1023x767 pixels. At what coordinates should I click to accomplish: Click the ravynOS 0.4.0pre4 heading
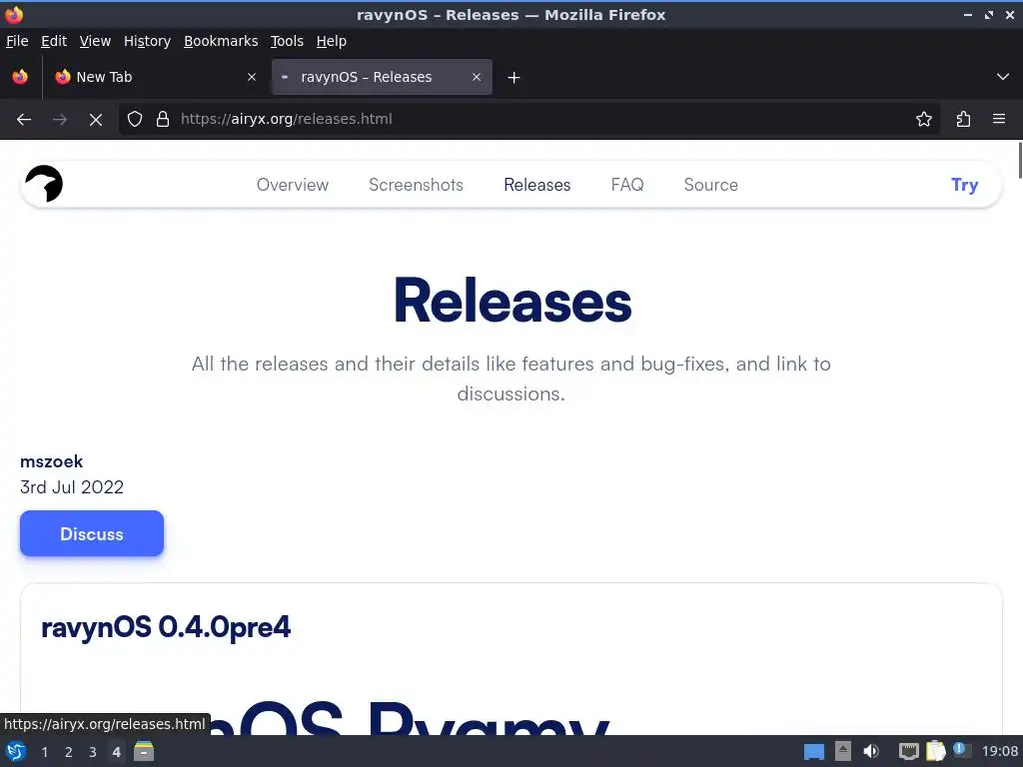coord(166,627)
